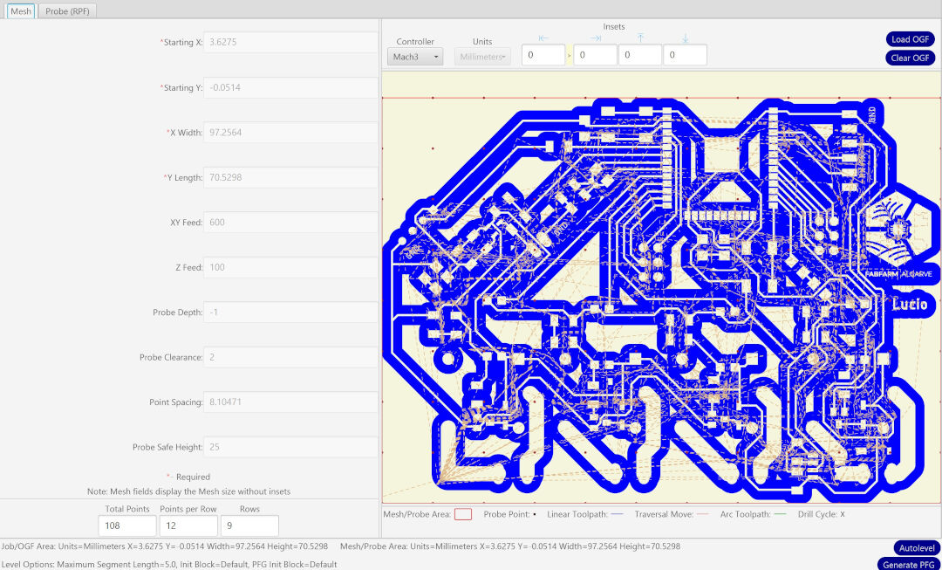Click the FABFARM ALGARVE logo on the preview
The height and width of the screenshot is (570, 942).
898,273
